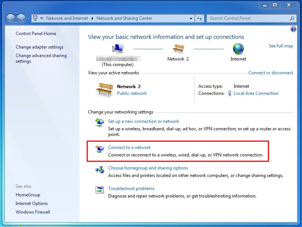The image size is (302, 227).
Task: Click the blue help question mark icon
Action: pos(293,29)
